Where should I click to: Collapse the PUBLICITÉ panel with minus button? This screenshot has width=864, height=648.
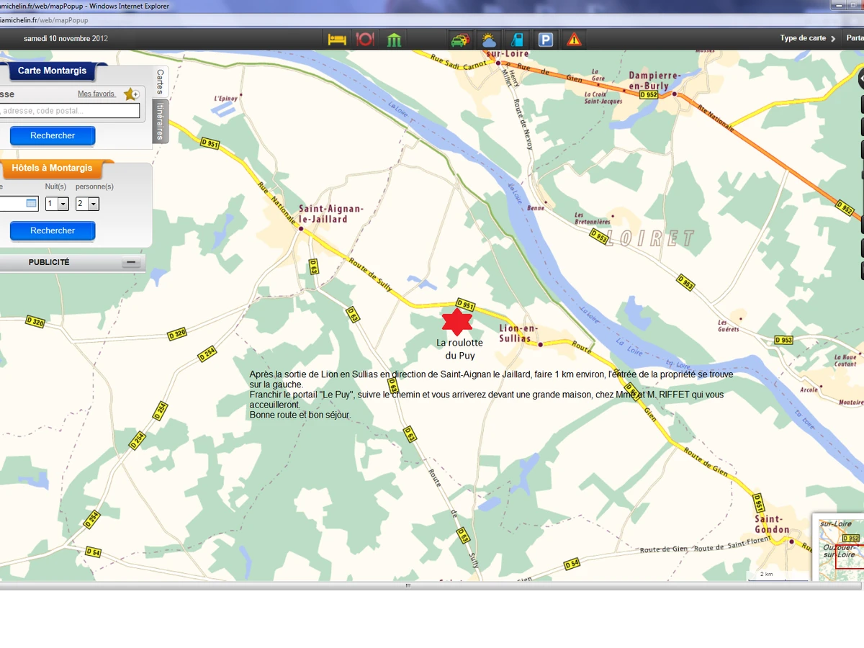(131, 263)
